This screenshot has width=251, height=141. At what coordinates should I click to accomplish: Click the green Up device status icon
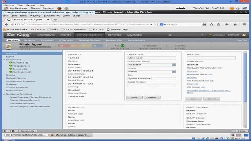pyautogui.click(x=122, y=45)
